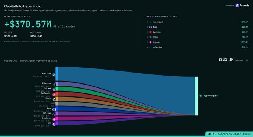
Task: Click Hyperliquid icon in hl.eco footer badge
Action: [x=209, y=134]
